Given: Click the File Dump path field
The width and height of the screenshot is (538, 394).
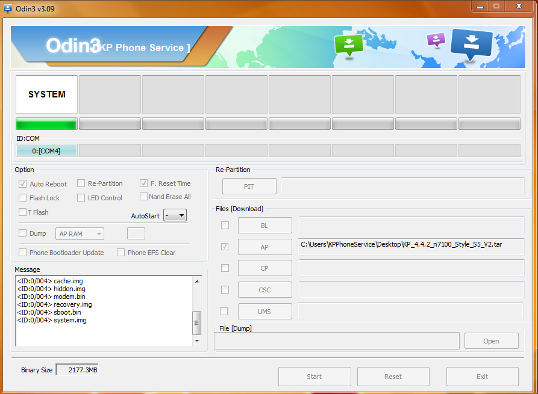Looking at the screenshot, I should [x=337, y=341].
